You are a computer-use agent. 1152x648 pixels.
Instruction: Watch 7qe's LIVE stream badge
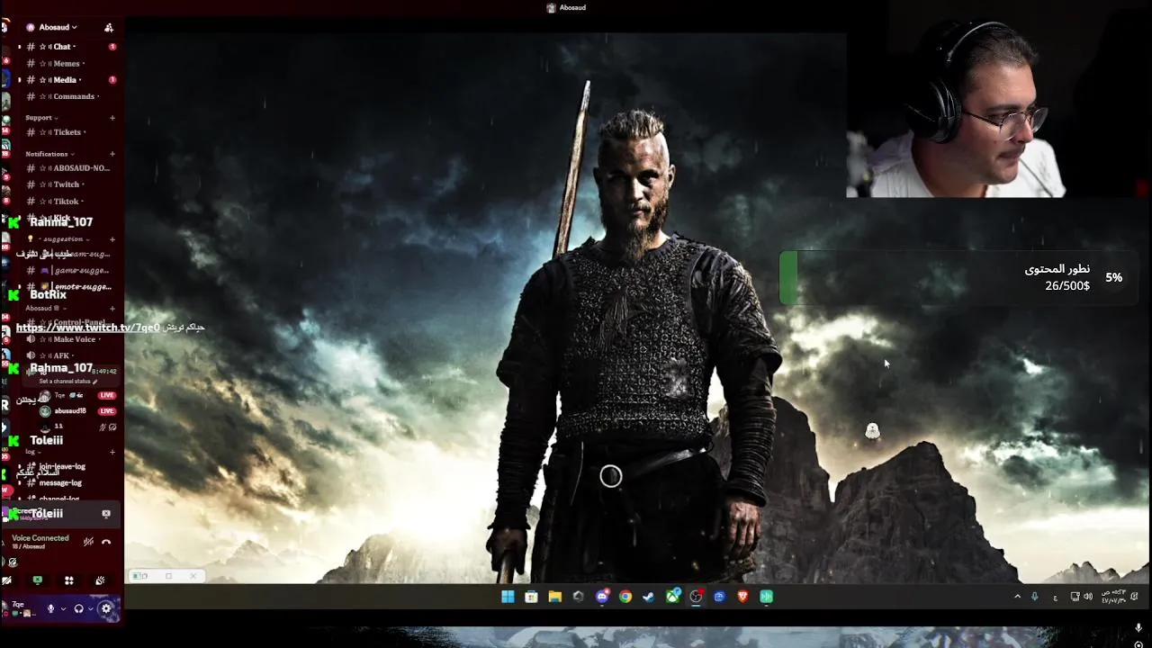point(107,395)
